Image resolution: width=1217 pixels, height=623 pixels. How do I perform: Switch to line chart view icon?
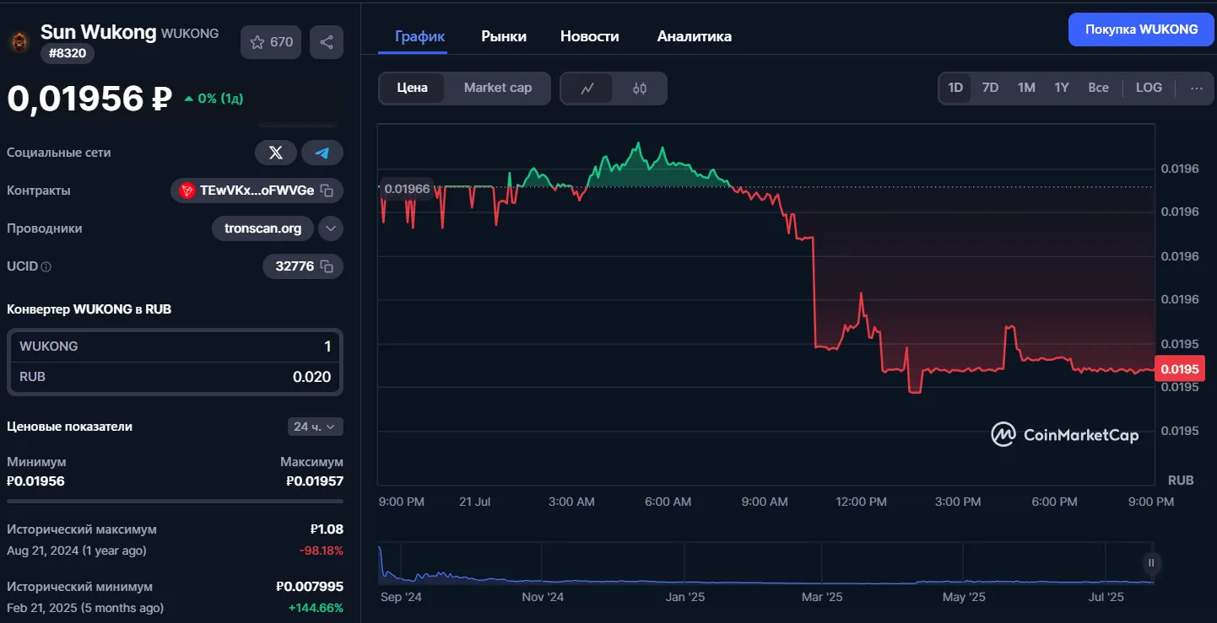[x=588, y=88]
